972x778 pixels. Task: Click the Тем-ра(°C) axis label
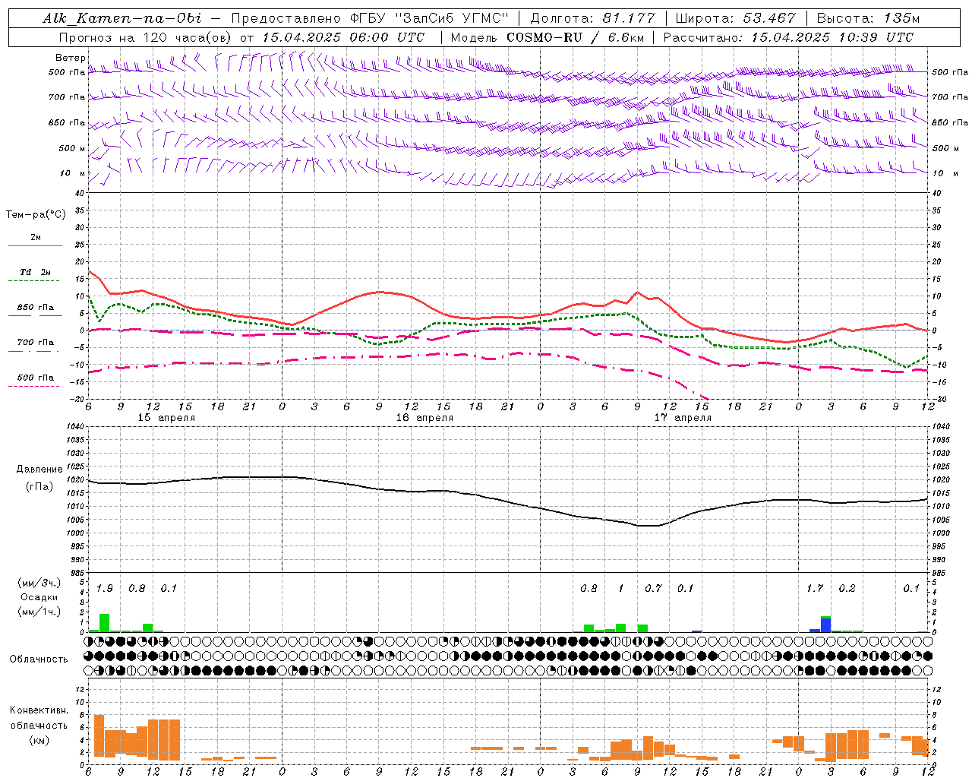(36, 215)
